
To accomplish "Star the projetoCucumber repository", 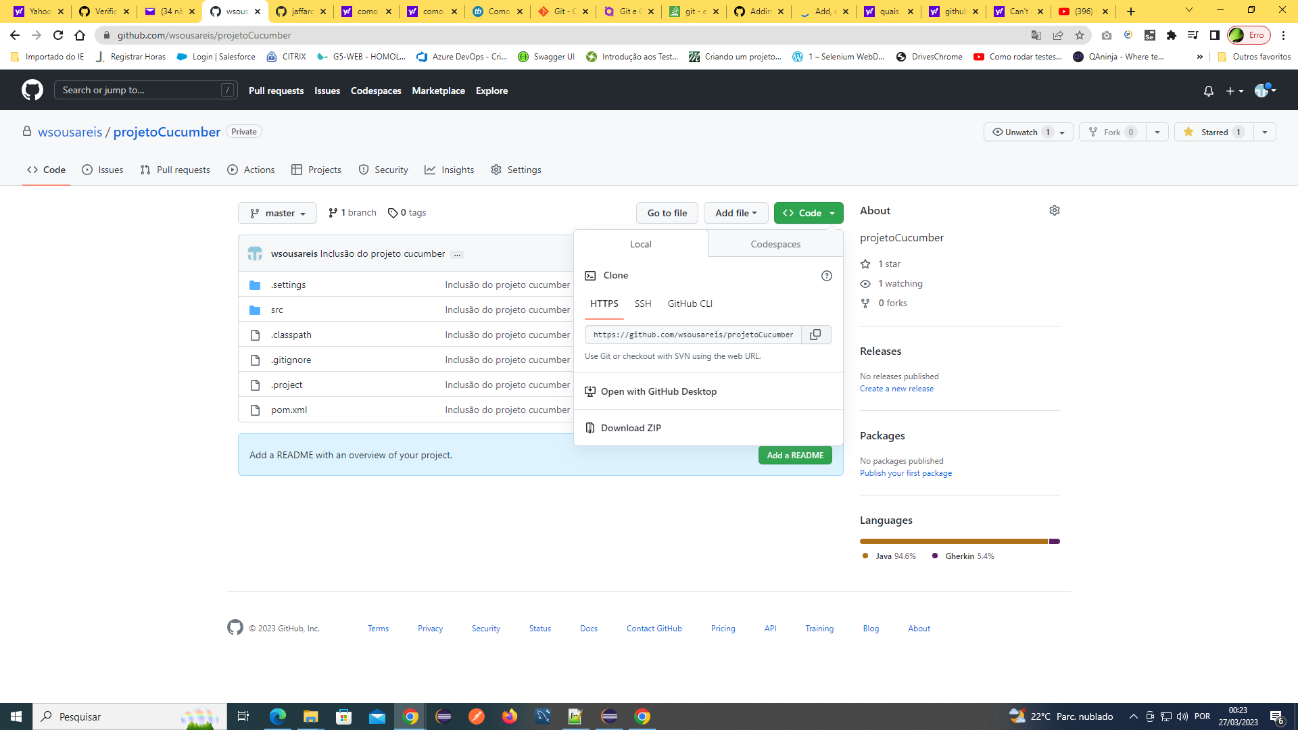I will click(1212, 132).
